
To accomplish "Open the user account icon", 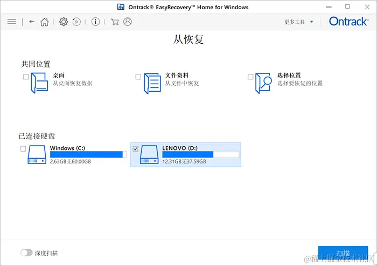I will coord(128,22).
